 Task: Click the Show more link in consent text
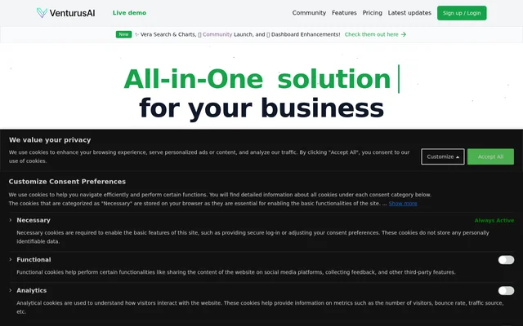(403, 203)
